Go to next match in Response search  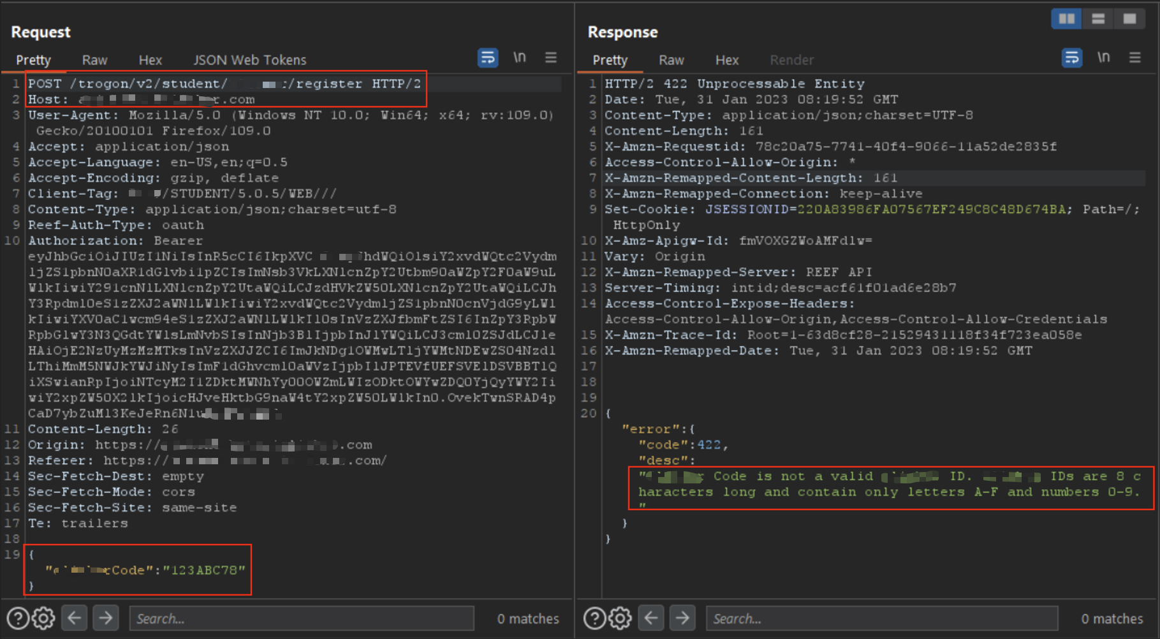682,618
